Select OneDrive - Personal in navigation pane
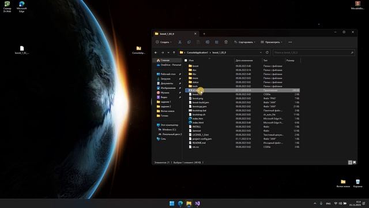Viewport: 369px width, 208px height. click(x=168, y=65)
